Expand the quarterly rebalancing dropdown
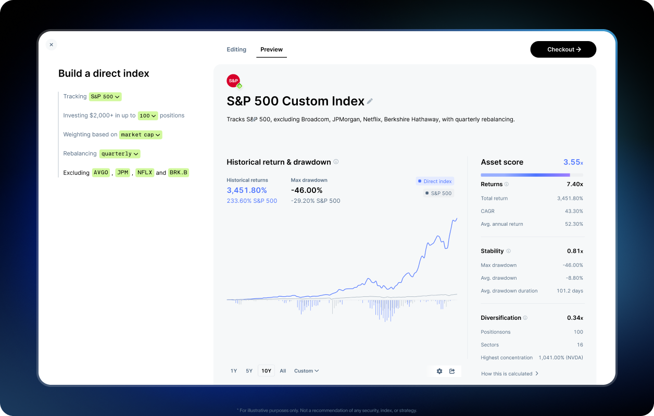The width and height of the screenshot is (654, 416). coord(120,154)
